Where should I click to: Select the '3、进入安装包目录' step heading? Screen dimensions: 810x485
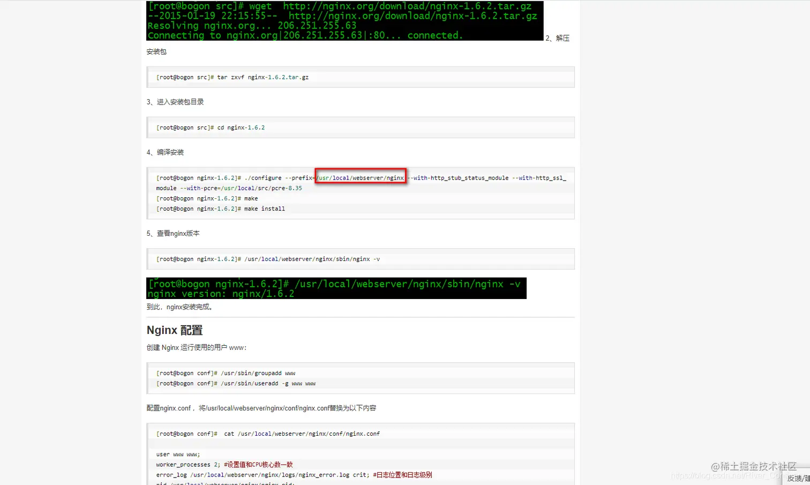(175, 102)
